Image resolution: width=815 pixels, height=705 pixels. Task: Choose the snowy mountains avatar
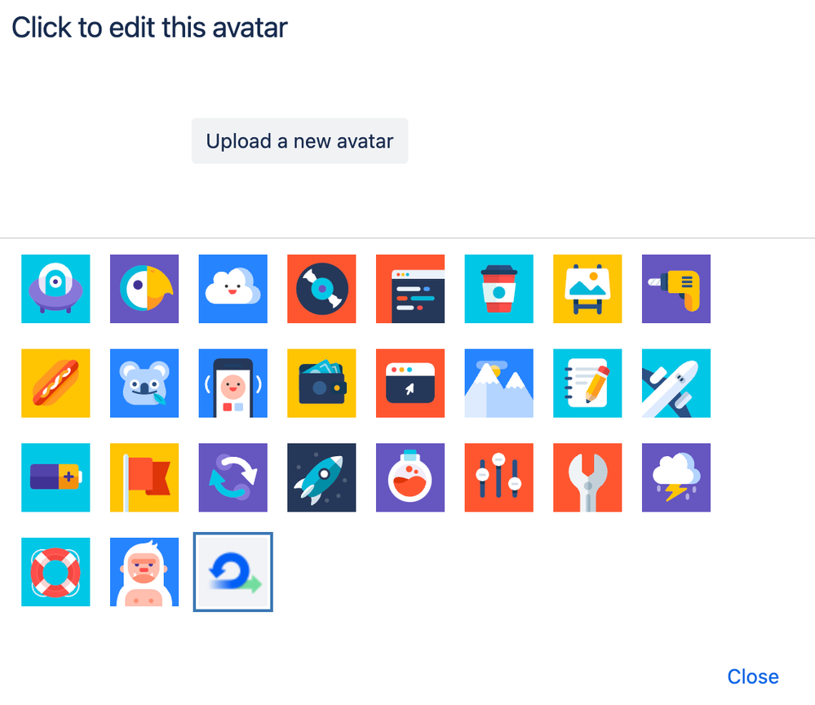click(498, 384)
